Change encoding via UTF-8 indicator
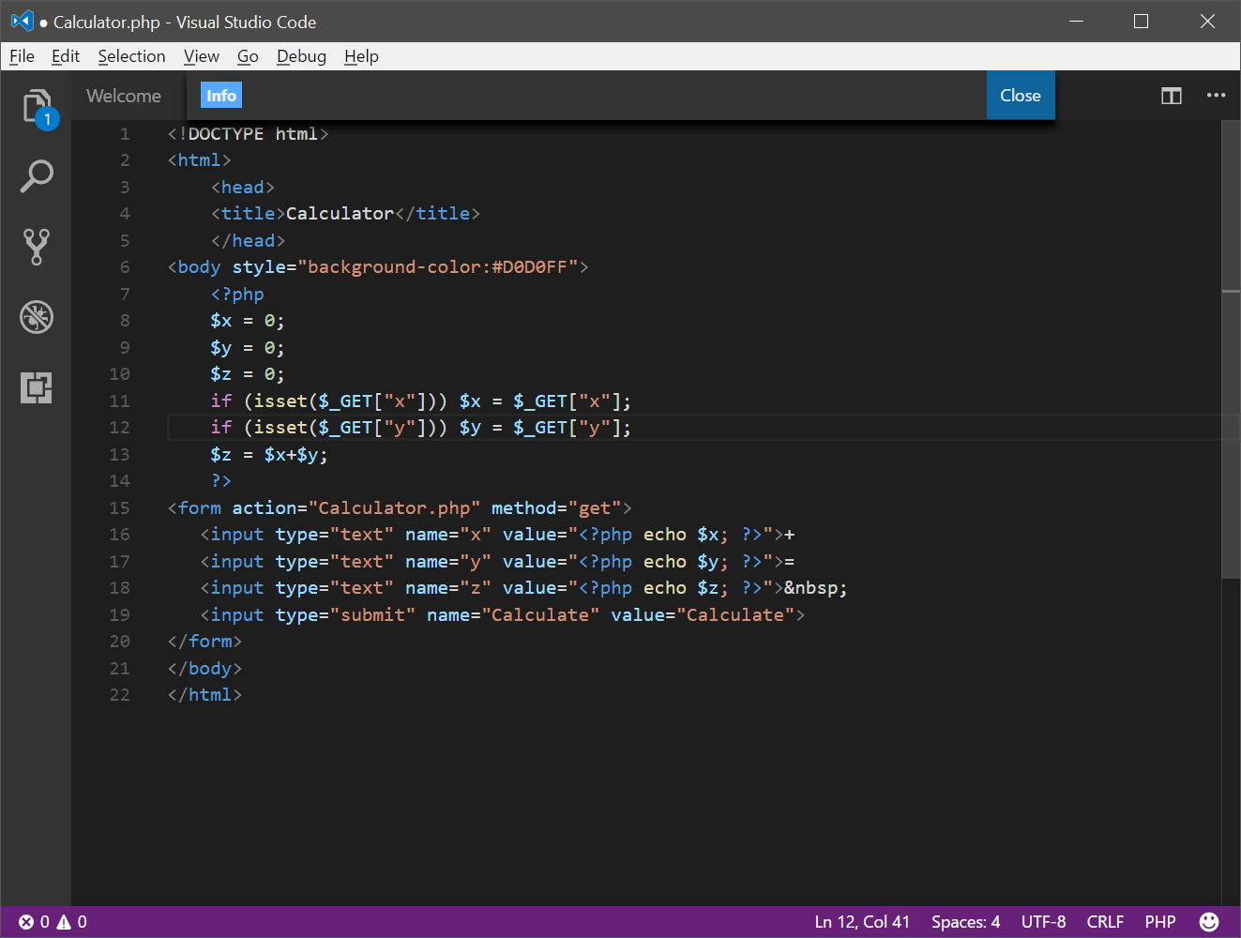The image size is (1241, 938). (1043, 922)
